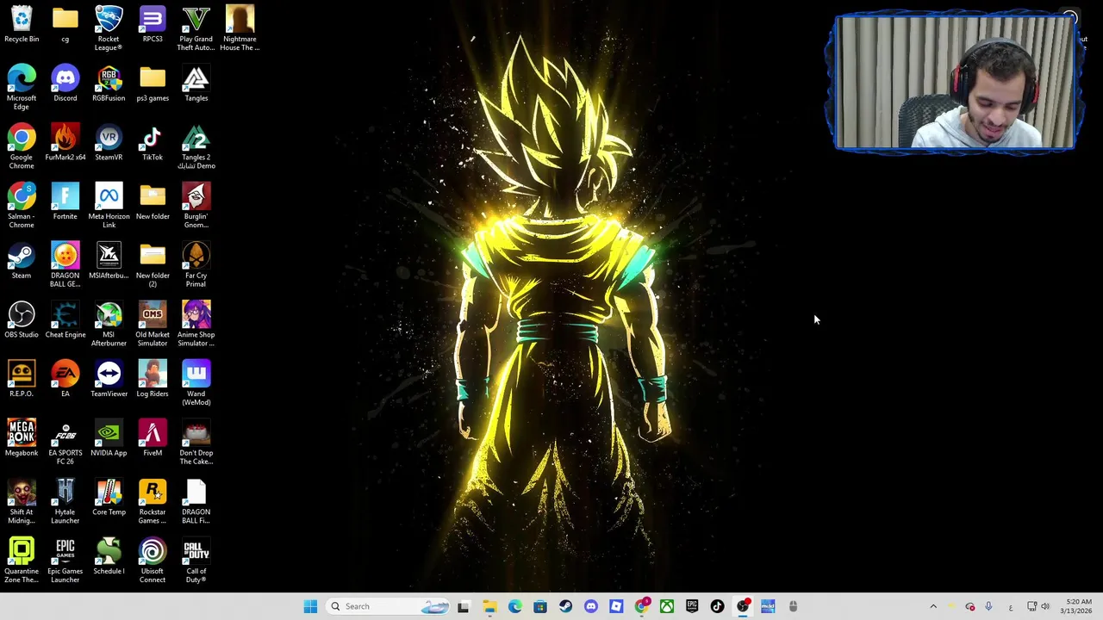Select the FiveM desktop shortcut
Viewport: 1103px width, 620px height.
[x=153, y=438]
